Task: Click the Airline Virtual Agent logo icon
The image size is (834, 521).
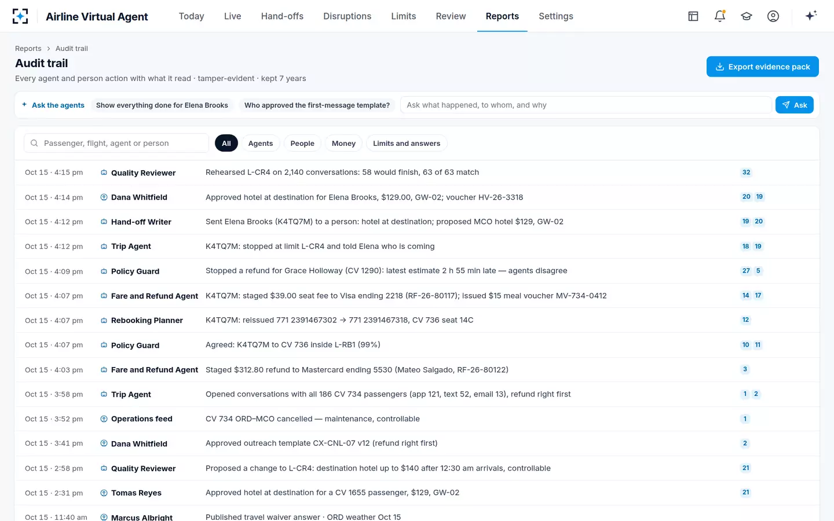Action: (20, 16)
